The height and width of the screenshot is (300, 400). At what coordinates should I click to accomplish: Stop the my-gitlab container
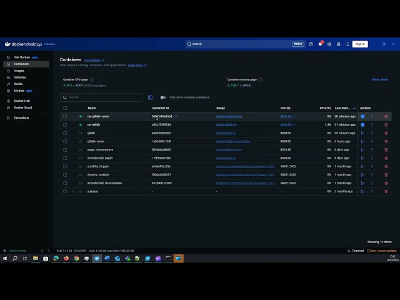click(x=362, y=125)
